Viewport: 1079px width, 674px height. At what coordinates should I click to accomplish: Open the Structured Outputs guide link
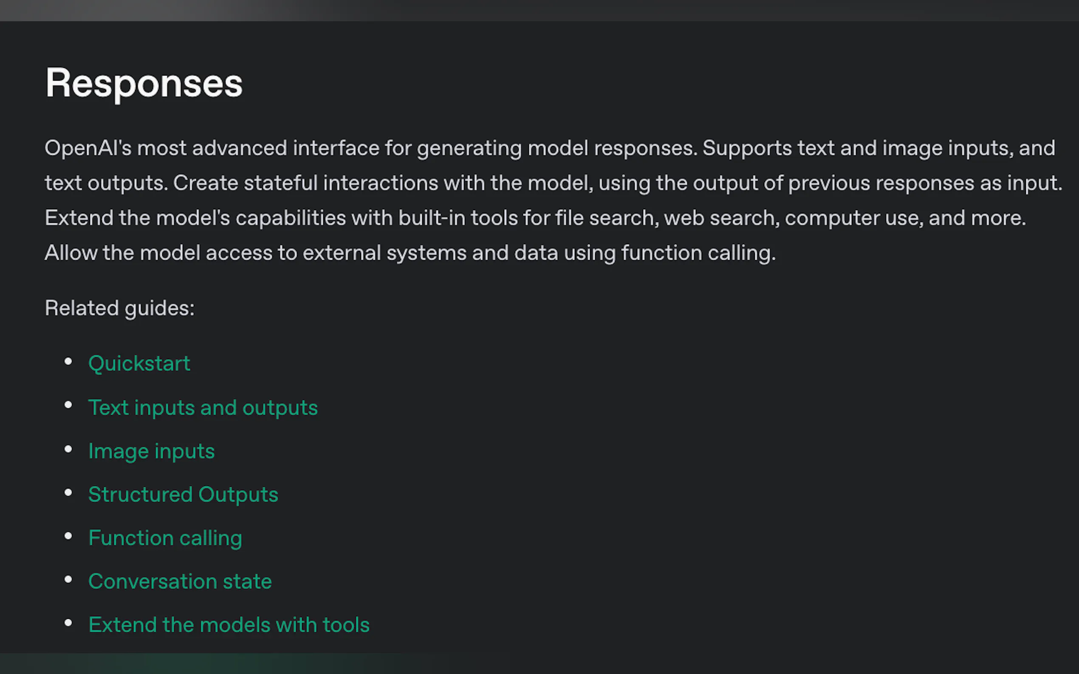pos(184,494)
